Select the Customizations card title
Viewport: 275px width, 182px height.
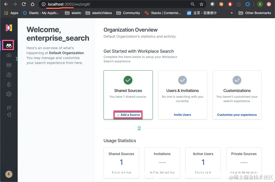tap(237, 91)
